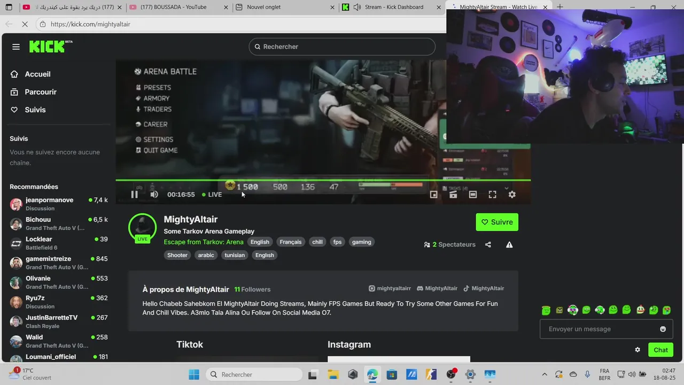Click the address bar with kick.com/mightyaltair
This screenshot has height=385, width=684.
[x=240, y=24]
